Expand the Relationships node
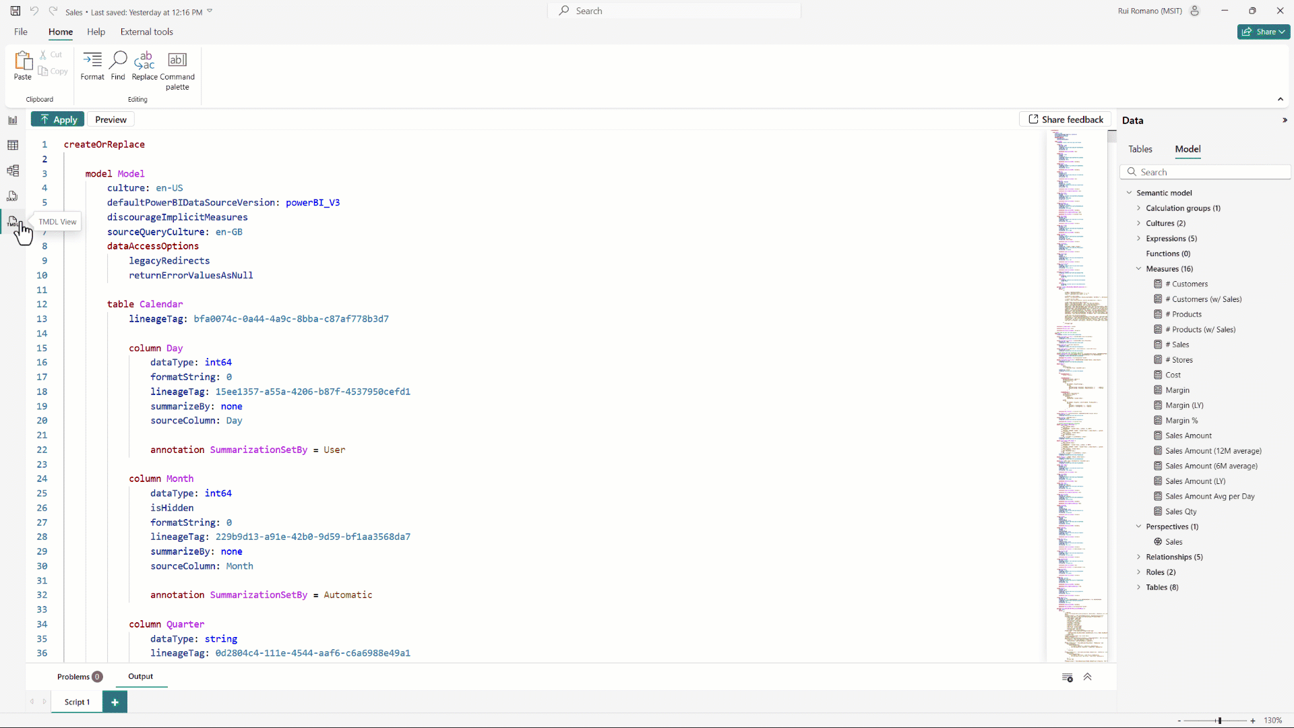 coord(1139,557)
